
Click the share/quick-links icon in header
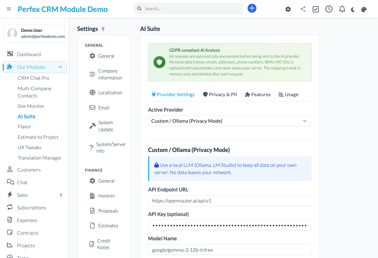303,9
